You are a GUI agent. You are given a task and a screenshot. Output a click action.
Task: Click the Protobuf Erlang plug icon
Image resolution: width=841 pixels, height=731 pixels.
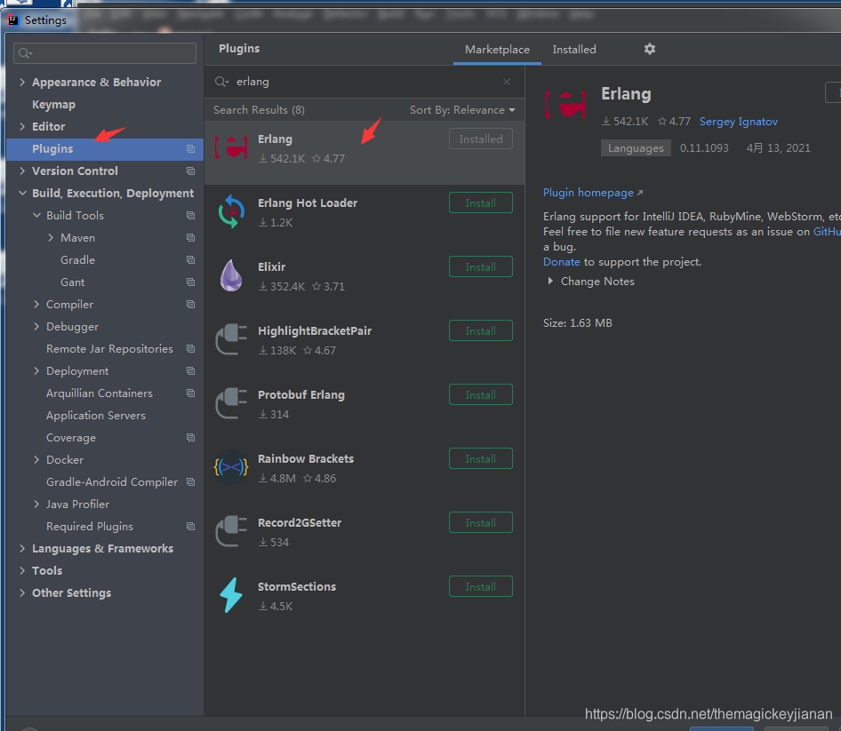[231, 403]
